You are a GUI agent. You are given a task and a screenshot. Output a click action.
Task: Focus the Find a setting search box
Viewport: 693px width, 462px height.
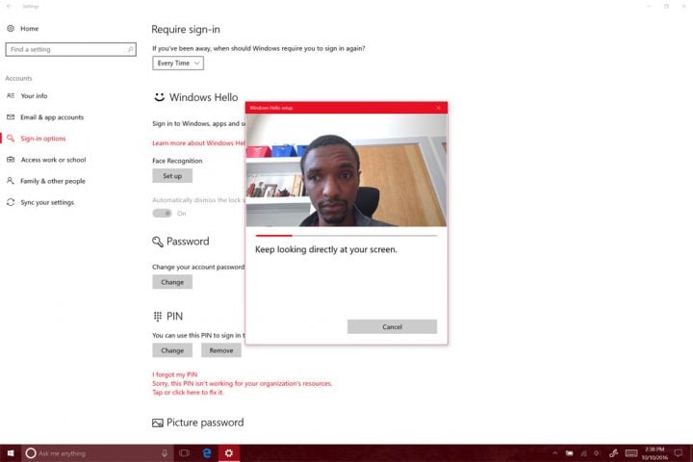point(70,49)
